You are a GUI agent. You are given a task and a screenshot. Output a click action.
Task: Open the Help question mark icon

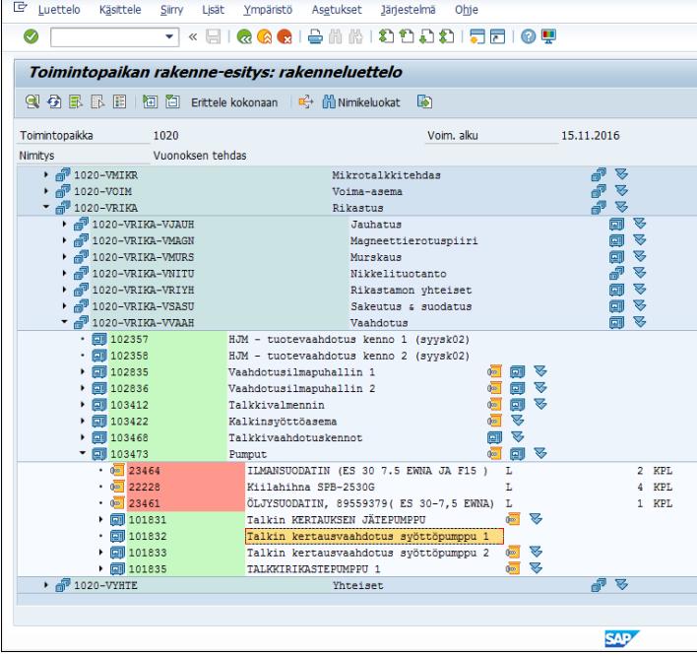click(528, 36)
